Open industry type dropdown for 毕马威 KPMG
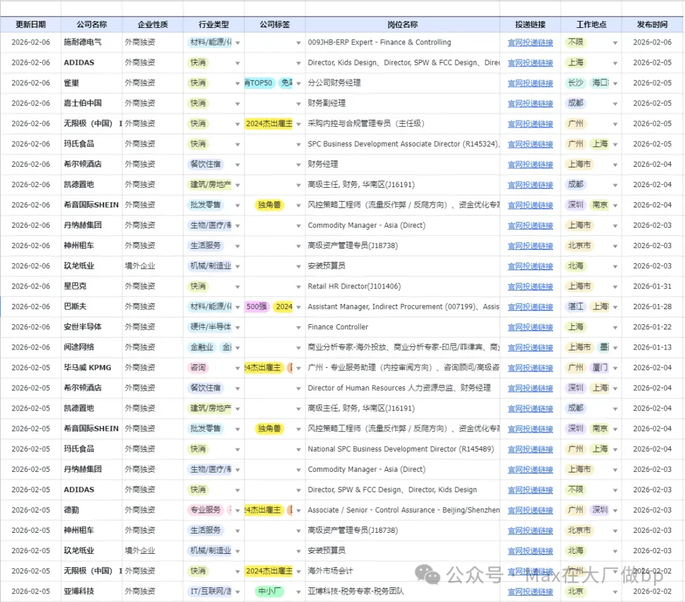The height and width of the screenshot is (602, 685). [238, 369]
